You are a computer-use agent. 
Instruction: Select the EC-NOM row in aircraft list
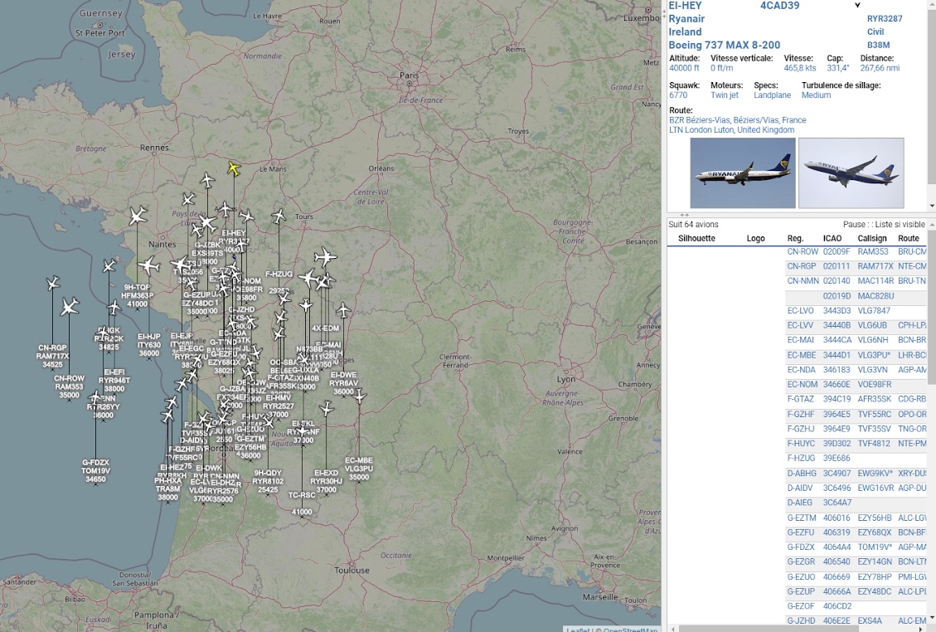point(856,385)
